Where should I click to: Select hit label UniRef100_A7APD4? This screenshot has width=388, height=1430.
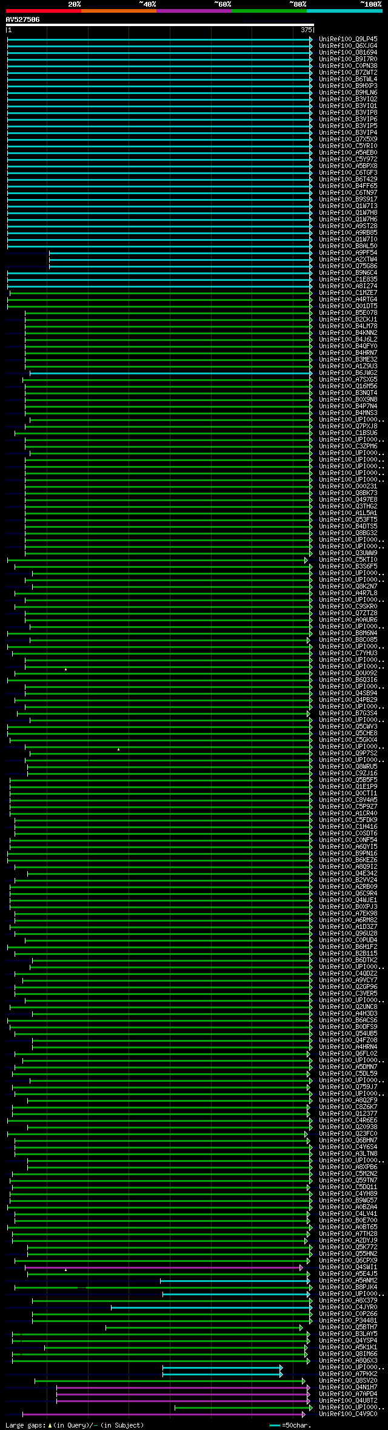point(348,1394)
